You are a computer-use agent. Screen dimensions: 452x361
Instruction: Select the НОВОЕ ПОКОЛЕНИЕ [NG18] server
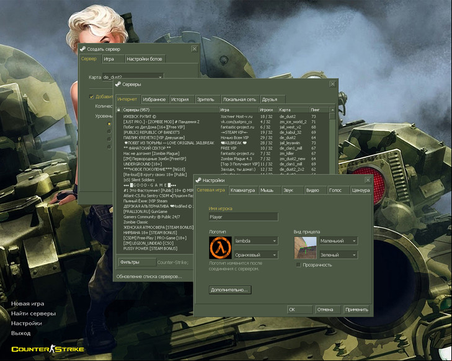[x=223, y=169]
